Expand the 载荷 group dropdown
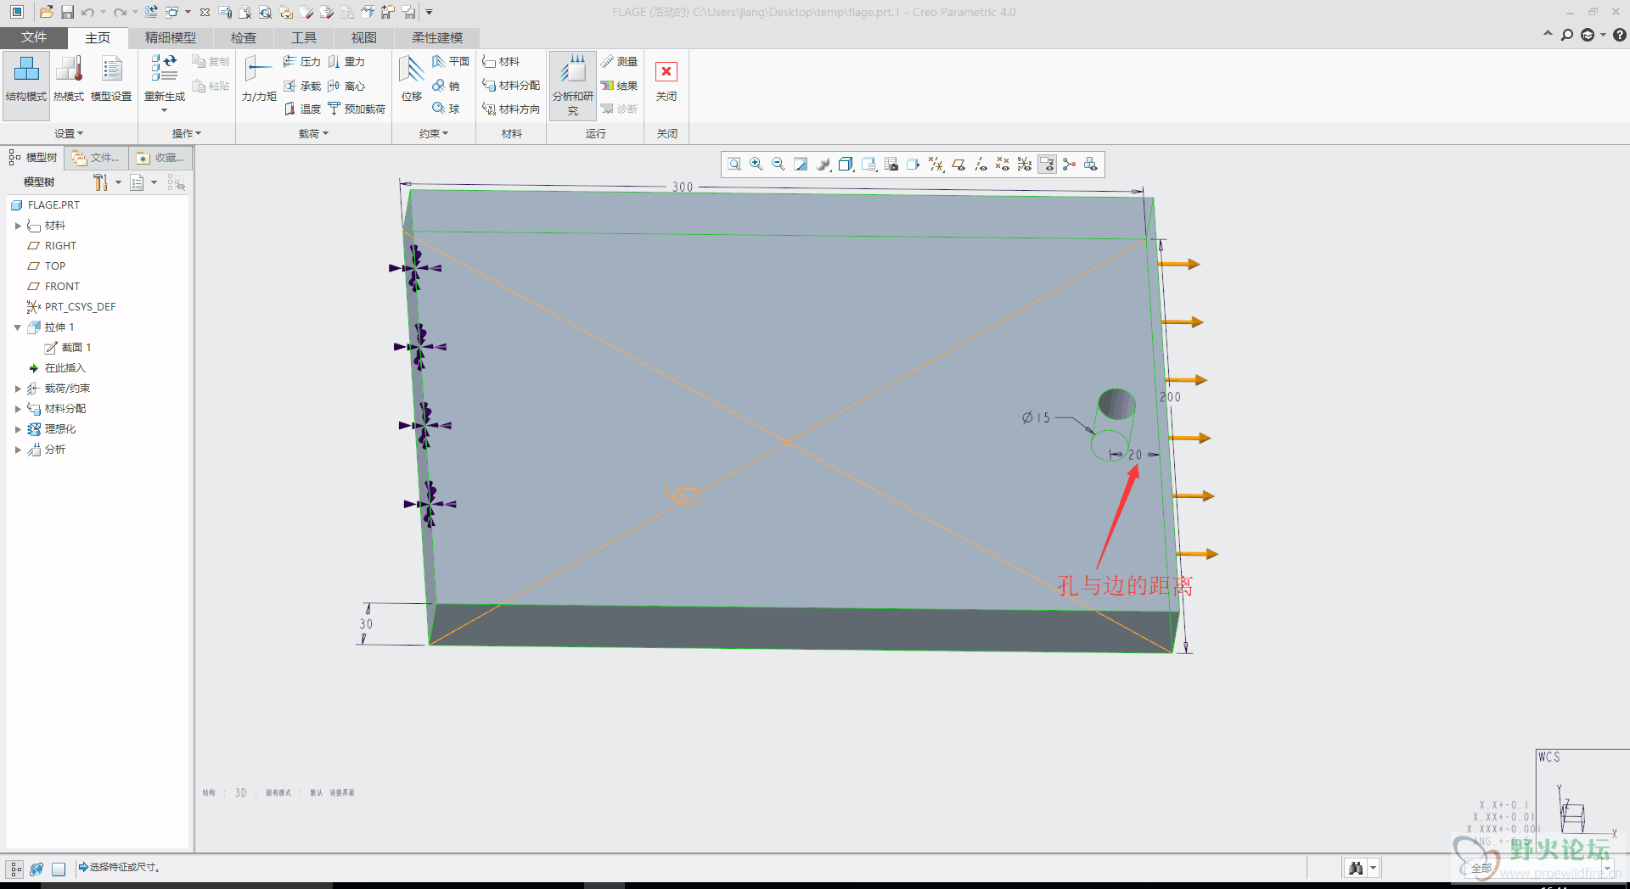Viewport: 1630px width, 889px height. (x=313, y=133)
